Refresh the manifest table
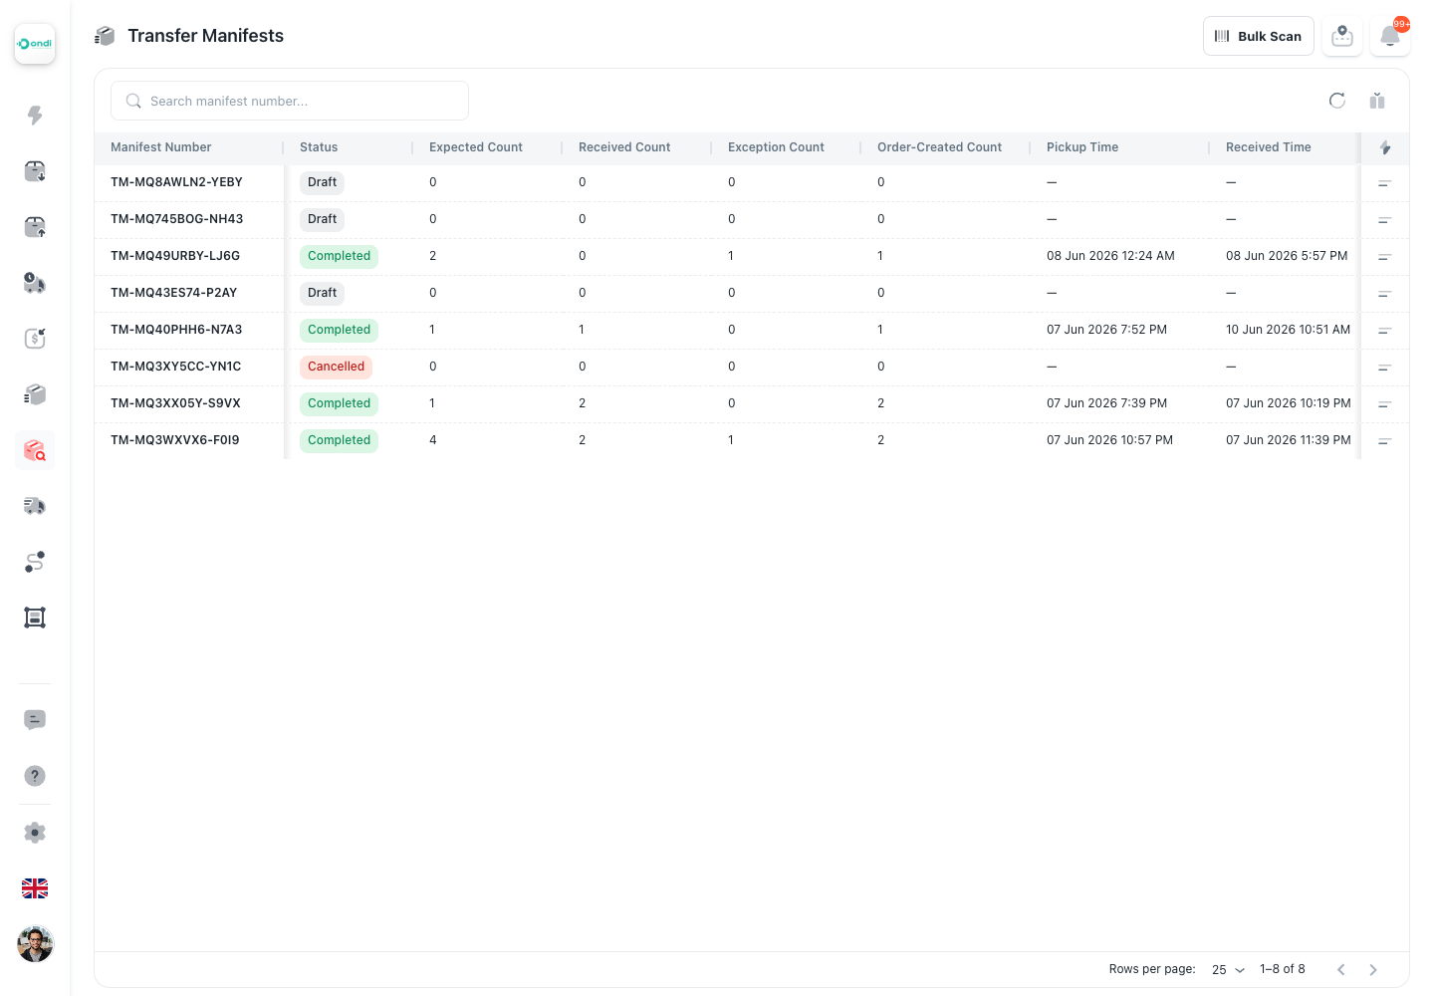The height and width of the screenshot is (996, 1434). tap(1337, 101)
